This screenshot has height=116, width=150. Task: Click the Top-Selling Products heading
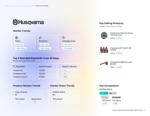(x=111, y=23)
